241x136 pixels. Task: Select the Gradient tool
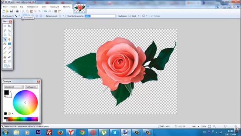[x=9, y=44]
